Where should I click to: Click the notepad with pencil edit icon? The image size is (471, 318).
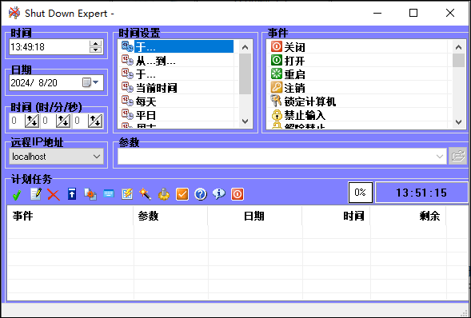tap(36, 194)
